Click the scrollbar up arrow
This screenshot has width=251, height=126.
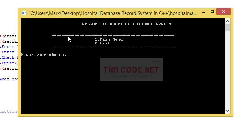pos(228,21)
